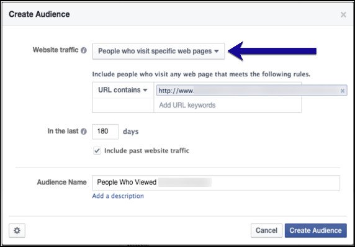Open the 'People who visit specific web pages' dropdown
Viewport: 355px width, 247px height.
pyautogui.click(x=158, y=51)
